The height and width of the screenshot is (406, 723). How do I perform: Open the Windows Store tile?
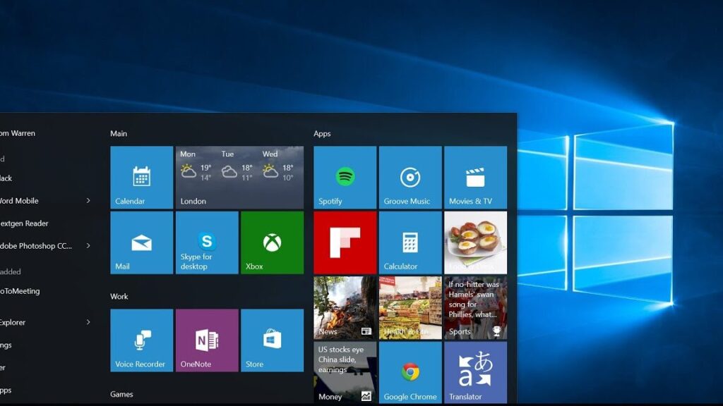[272, 340]
